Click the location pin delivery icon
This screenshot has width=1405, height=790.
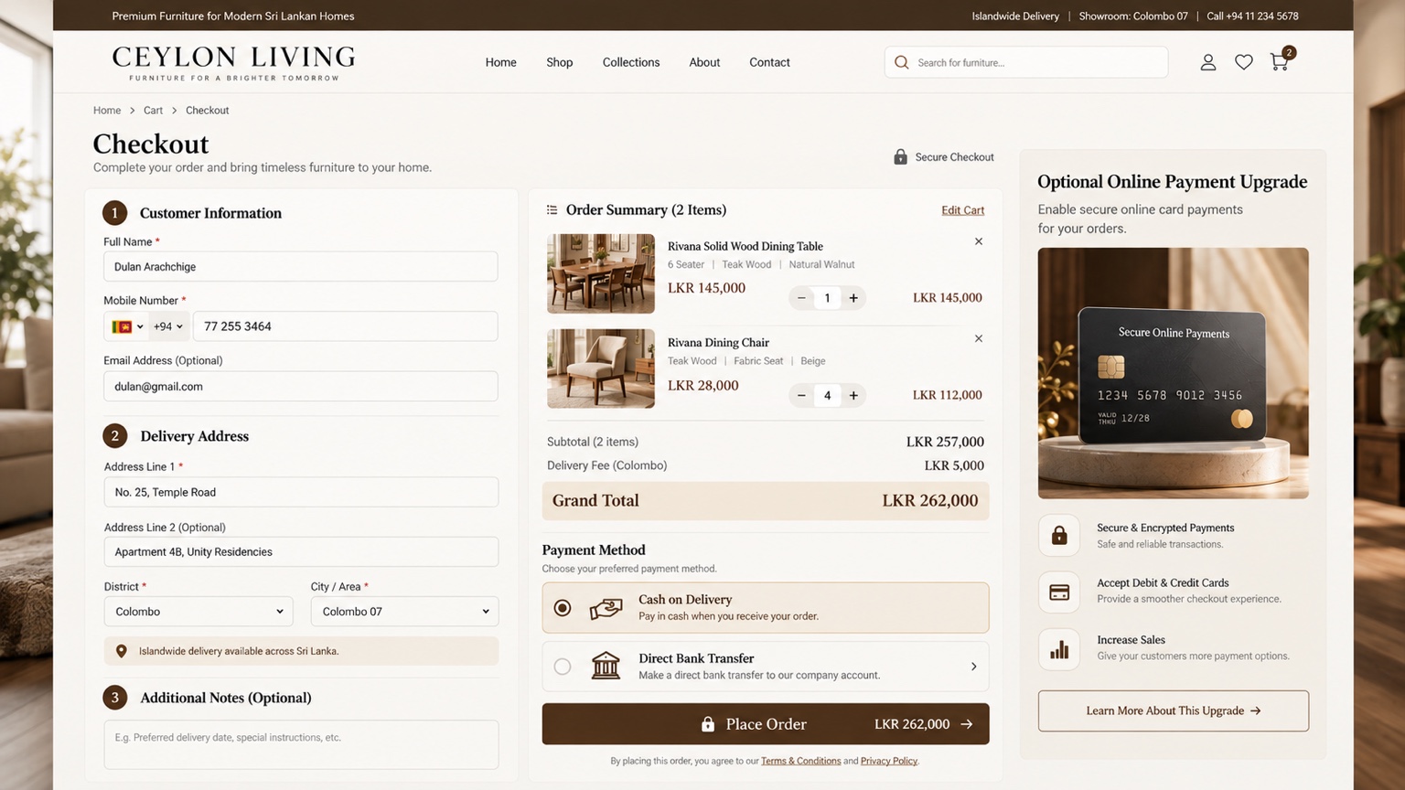coord(122,651)
